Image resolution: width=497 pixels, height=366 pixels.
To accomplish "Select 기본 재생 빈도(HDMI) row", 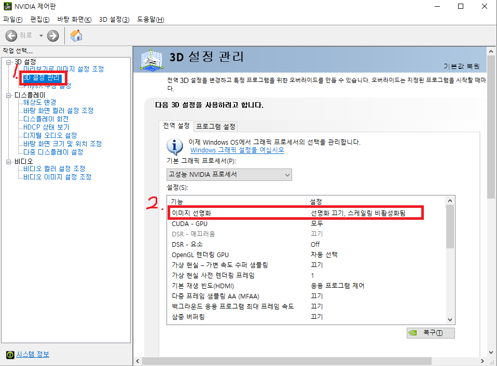I will (307, 286).
